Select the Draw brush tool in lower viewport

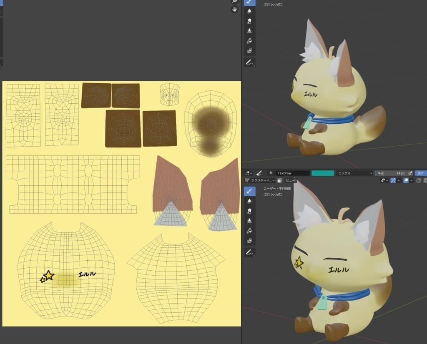coord(249,191)
